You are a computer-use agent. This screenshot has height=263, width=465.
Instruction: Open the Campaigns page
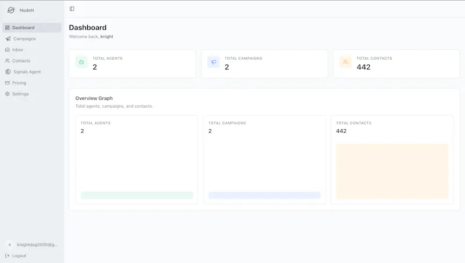32,39
